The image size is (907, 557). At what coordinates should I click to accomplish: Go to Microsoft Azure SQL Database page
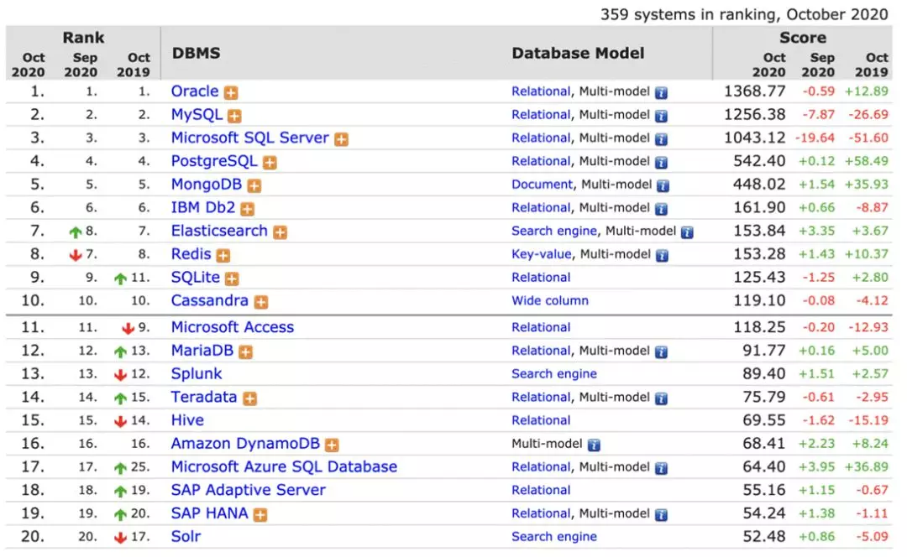(284, 467)
